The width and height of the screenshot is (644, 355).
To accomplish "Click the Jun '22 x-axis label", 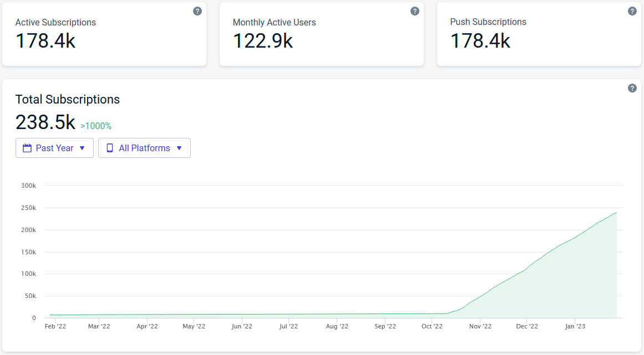I will pyautogui.click(x=242, y=326).
